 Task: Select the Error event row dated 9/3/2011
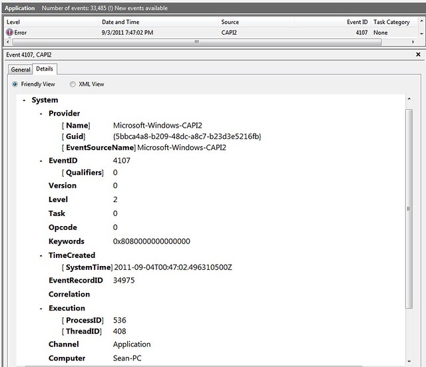[x=211, y=33]
